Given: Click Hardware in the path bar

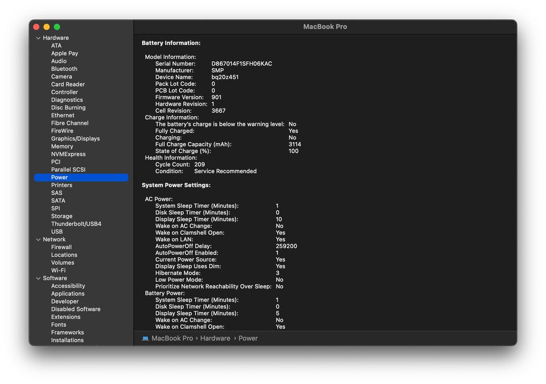Looking at the screenshot, I should [215, 338].
